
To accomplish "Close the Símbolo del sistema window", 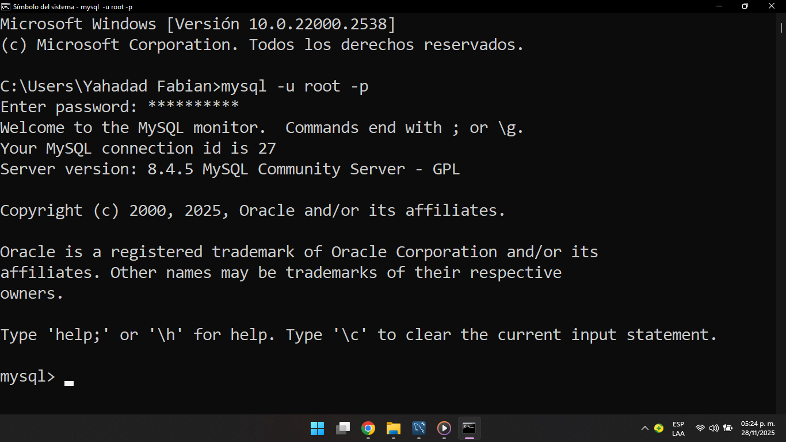I will (x=772, y=6).
